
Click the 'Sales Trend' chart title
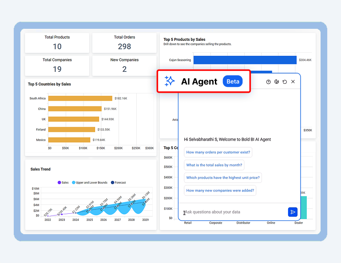[x=40, y=169]
